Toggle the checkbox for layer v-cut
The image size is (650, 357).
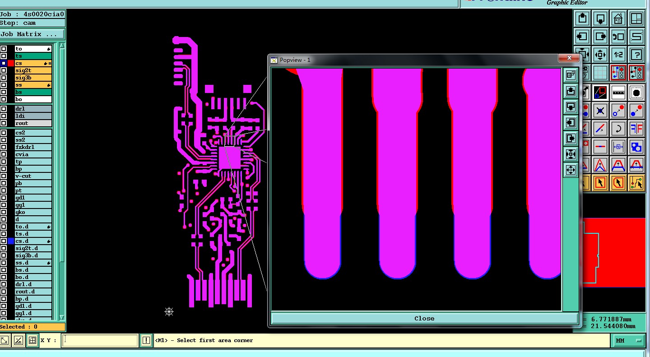pos(4,176)
